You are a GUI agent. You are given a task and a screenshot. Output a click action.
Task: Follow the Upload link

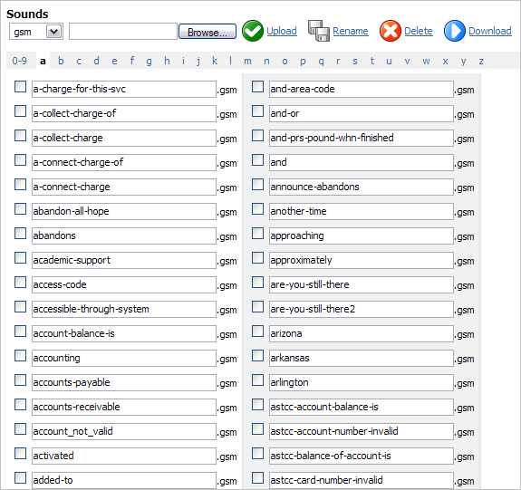point(282,31)
